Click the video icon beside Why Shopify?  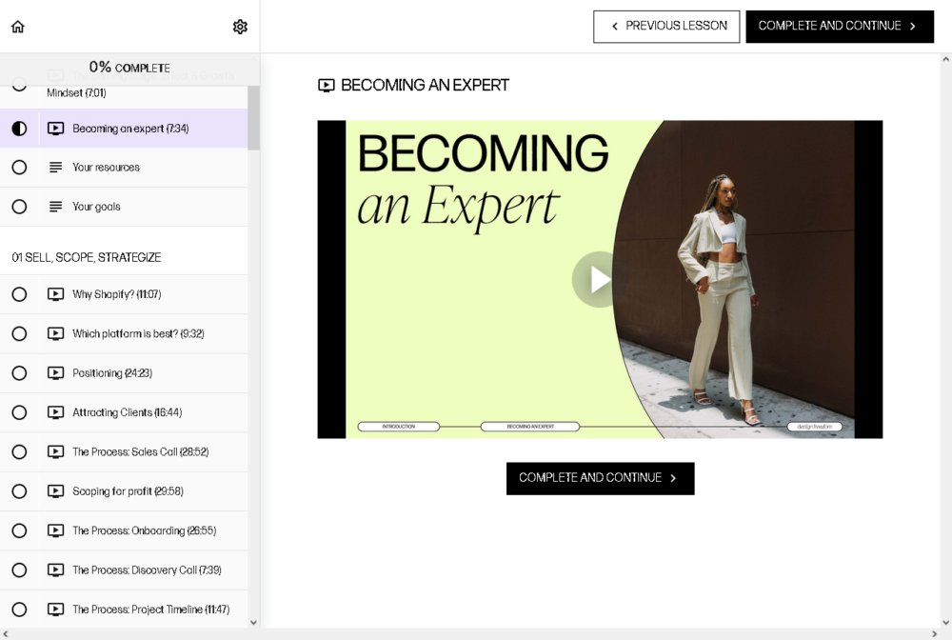pyautogui.click(x=56, y=294)
